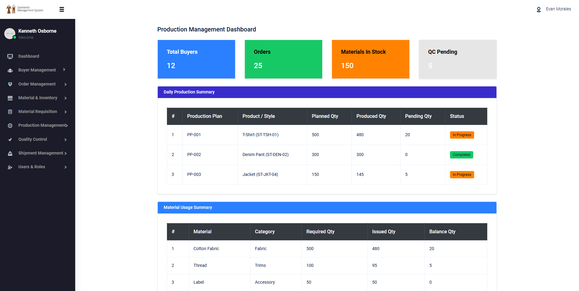The image size is (579, 291).
Task: Open the Quality Control menu item
Action: point(33,139)
